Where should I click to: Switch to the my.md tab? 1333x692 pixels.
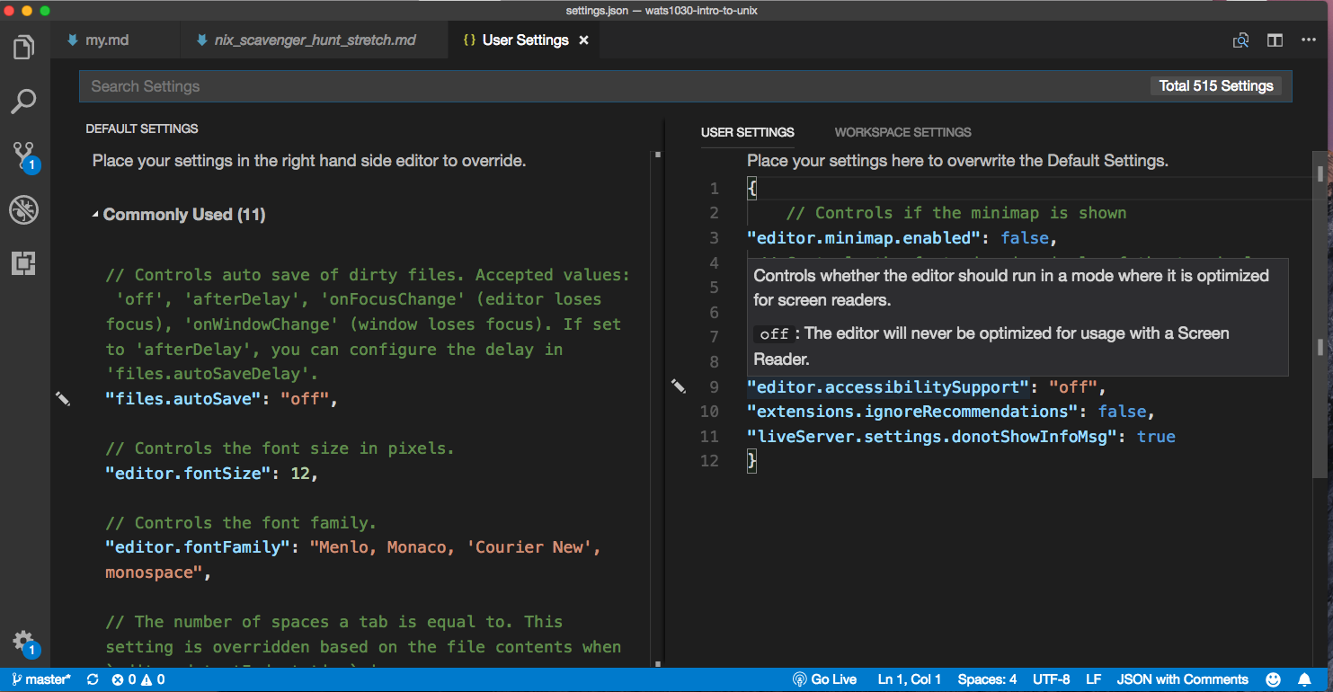106,40
